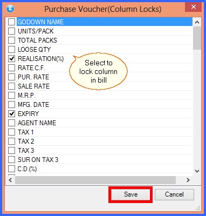This screenshot has width=206, height=216.
Task: Save the column lock settings
Action: pyautogui.click(x=131, y=194)
